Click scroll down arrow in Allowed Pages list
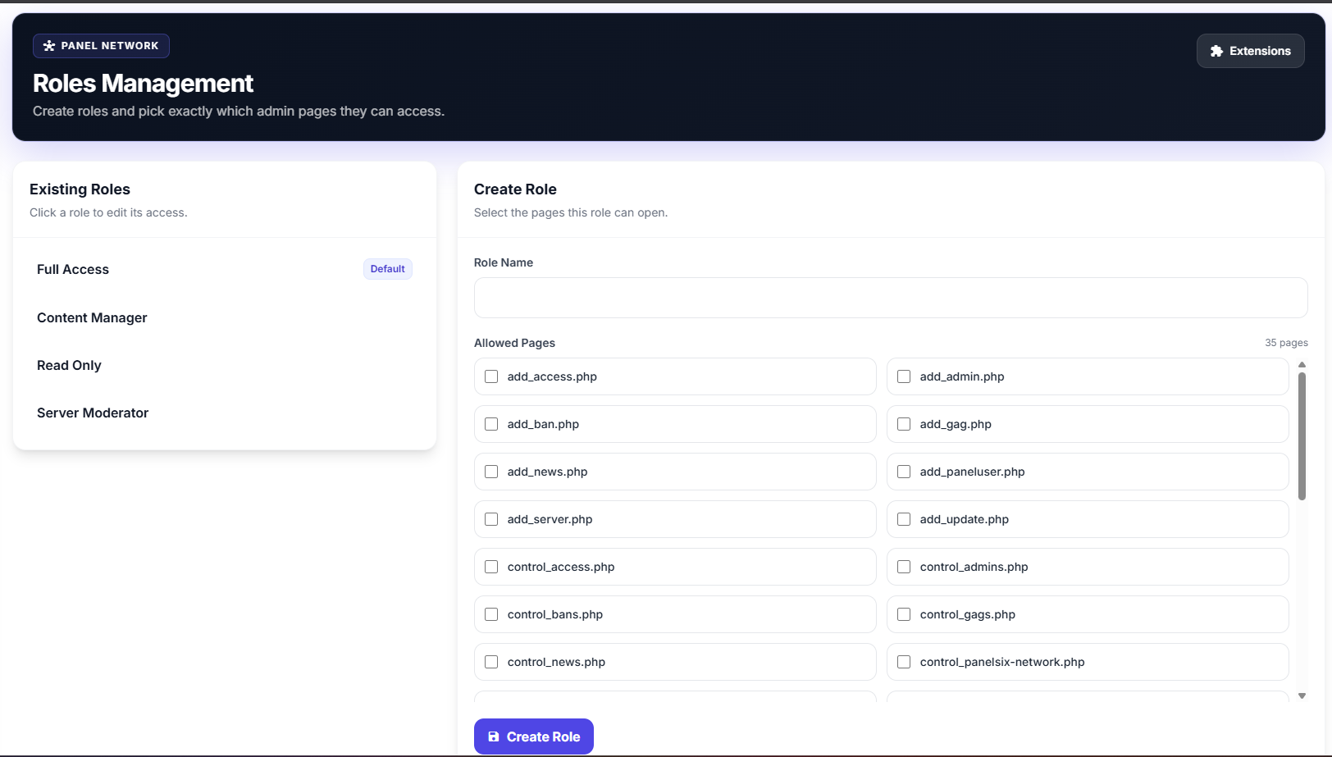 (x=1302, y=695)
